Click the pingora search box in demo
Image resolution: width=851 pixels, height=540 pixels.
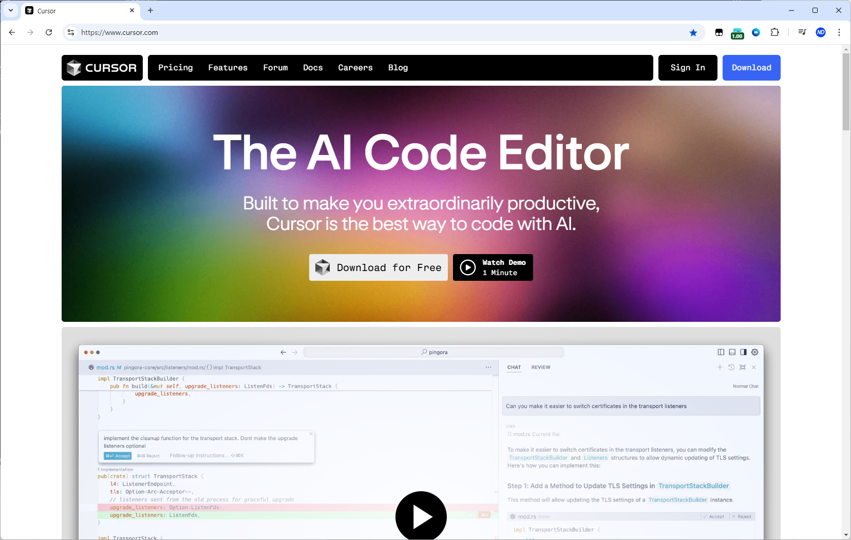(434, 352)
